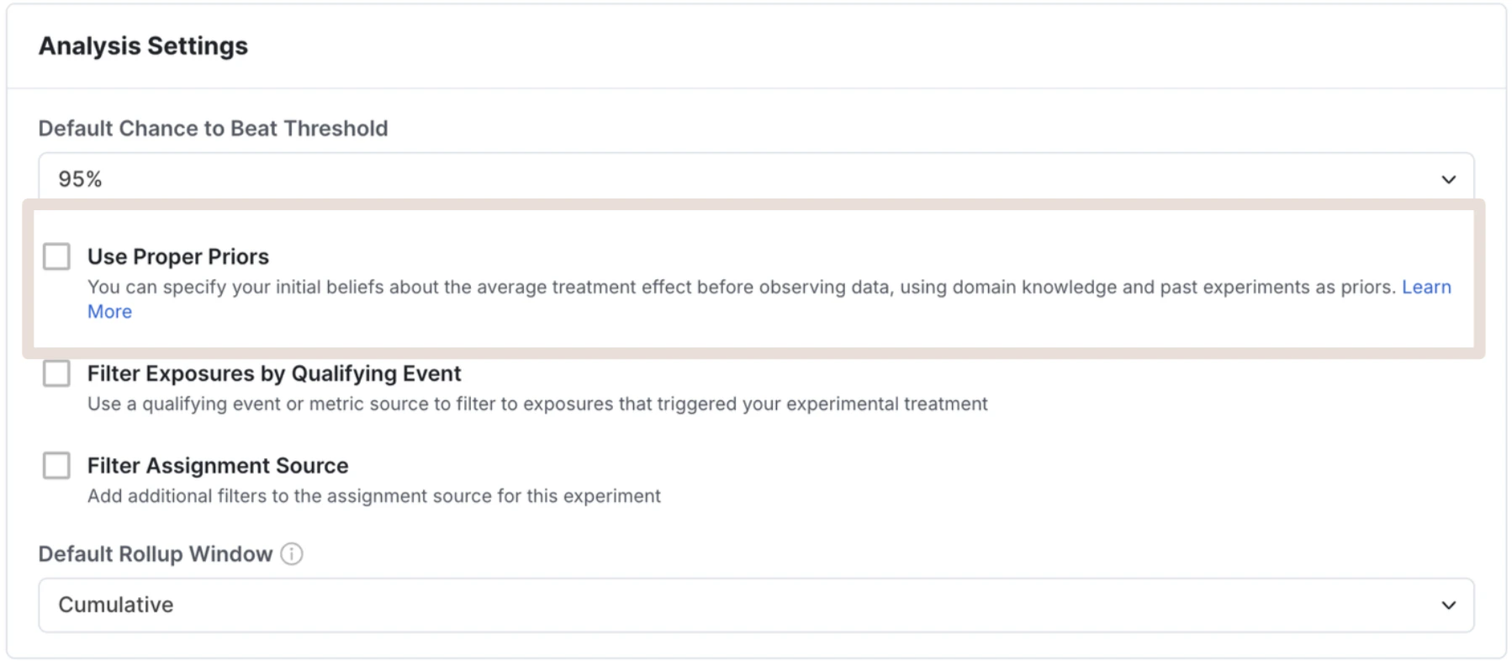Enable the Filter Assignment Source checkbox
Screen dimensions: 1512x666
pyautogui.click(x=56, y=466)
